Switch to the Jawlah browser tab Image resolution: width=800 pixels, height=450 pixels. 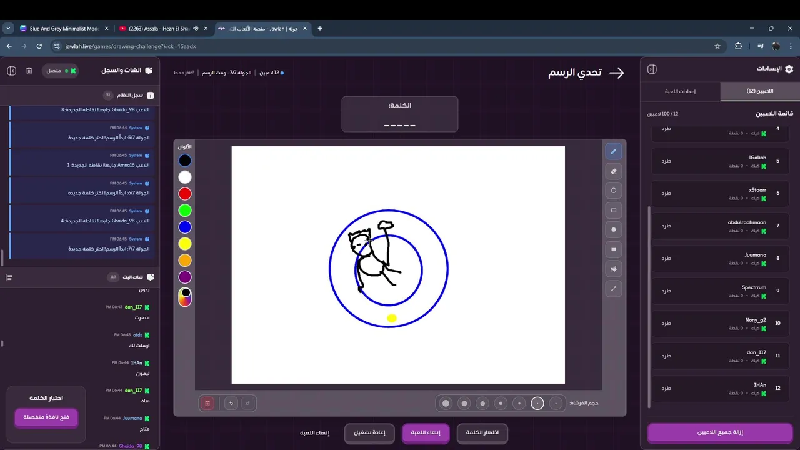262,28
